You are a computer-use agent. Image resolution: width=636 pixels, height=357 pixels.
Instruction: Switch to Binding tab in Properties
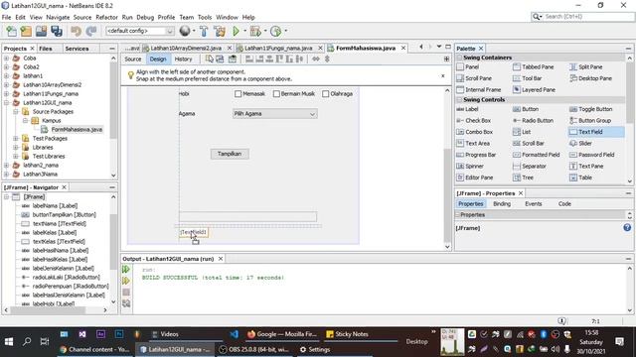pyautogui.click(x=502, y=204)
